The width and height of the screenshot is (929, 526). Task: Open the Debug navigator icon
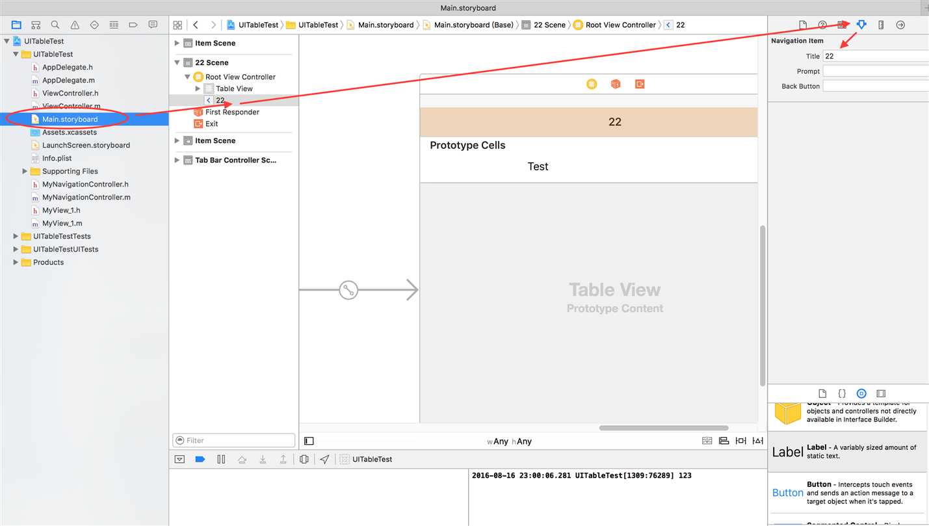coord(114,25)
